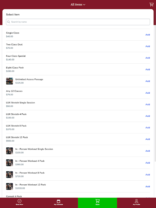156x208 pixels.
Task: Select In-Person Workout 12 Pack thumbnail
Action: [10, 186]
